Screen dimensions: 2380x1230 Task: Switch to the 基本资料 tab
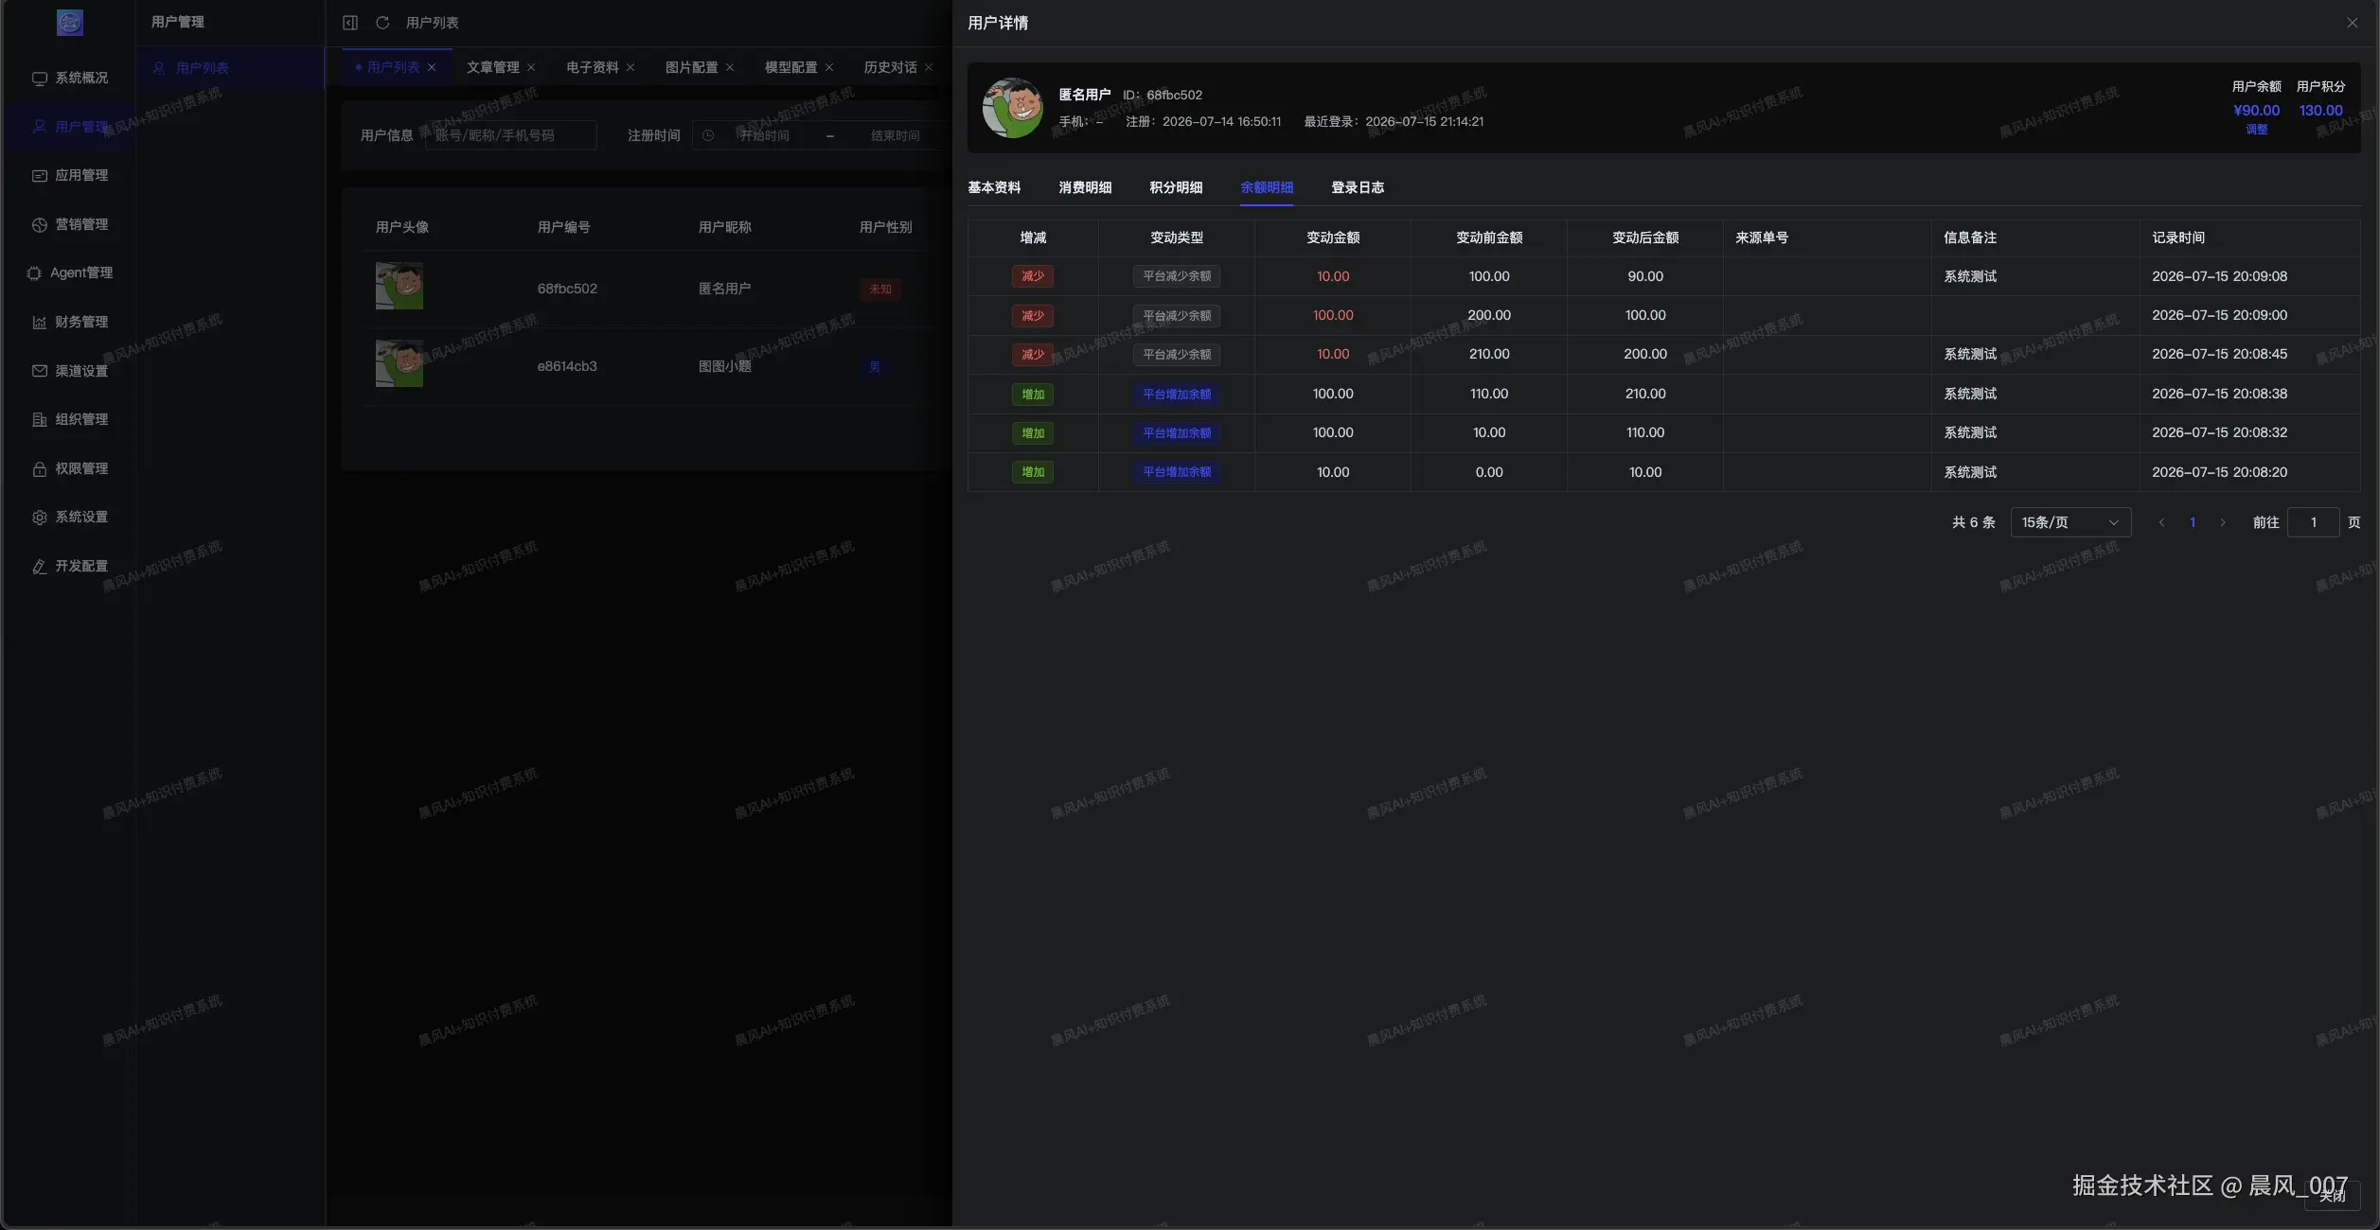[x=994, y=187]
